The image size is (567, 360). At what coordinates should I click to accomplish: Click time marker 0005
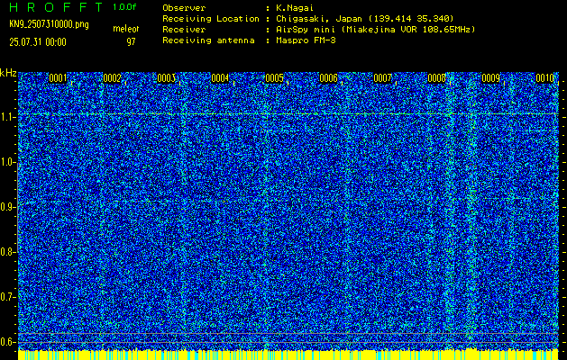[274, 78]
